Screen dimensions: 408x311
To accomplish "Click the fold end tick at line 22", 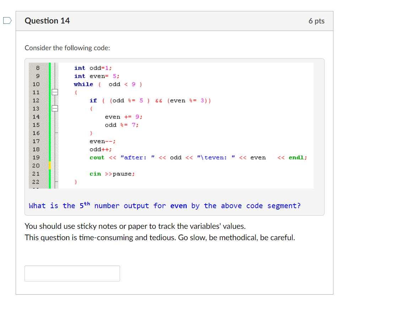I will point(55,181).
